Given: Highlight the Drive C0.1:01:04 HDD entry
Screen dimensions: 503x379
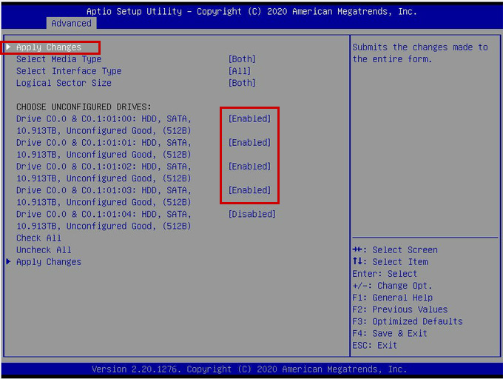Looking at the screenshot, I should coord(104,214).
